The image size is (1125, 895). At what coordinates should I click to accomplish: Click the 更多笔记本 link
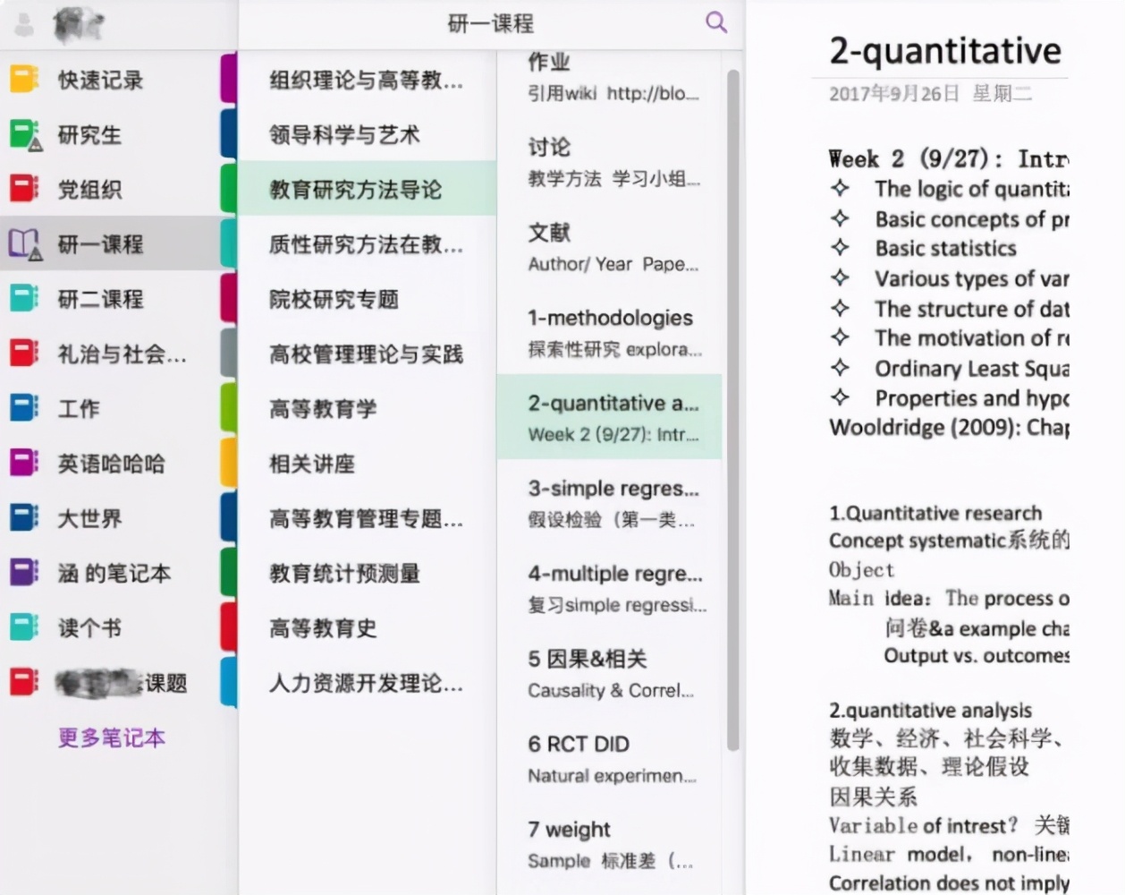(x=111, y=739)
